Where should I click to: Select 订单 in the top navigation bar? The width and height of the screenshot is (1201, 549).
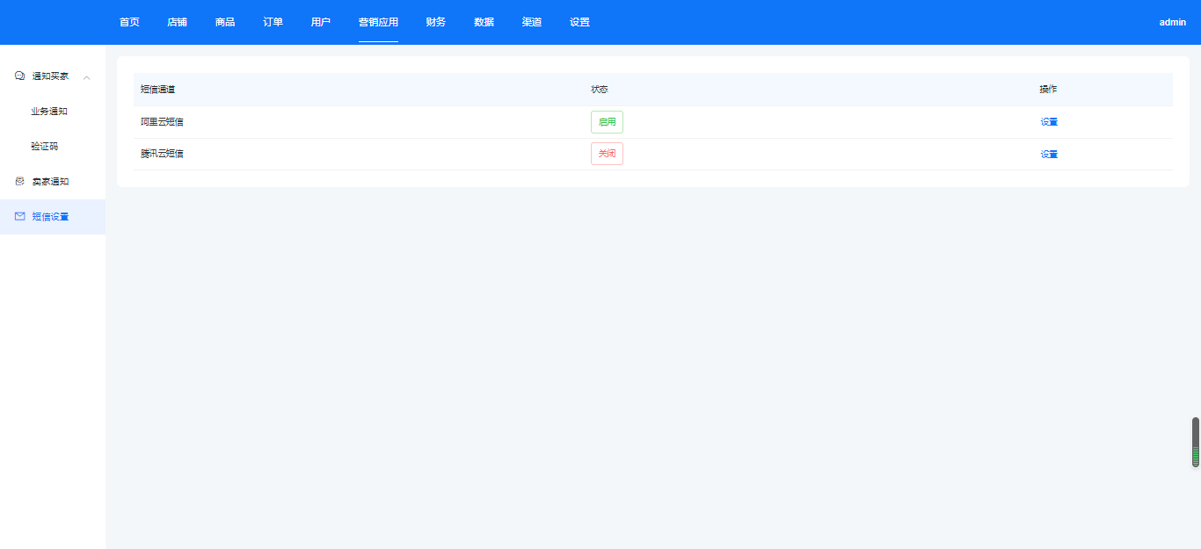pos(273,22)
